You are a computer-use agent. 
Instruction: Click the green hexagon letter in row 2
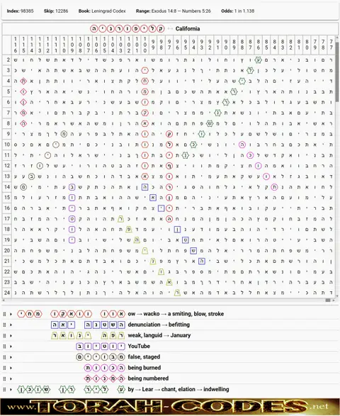pyautogui.click(x=258, y=60)
